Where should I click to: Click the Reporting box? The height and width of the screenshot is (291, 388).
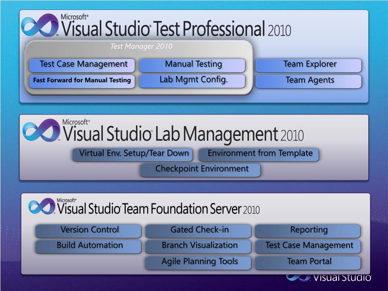(x=308, y=231)
